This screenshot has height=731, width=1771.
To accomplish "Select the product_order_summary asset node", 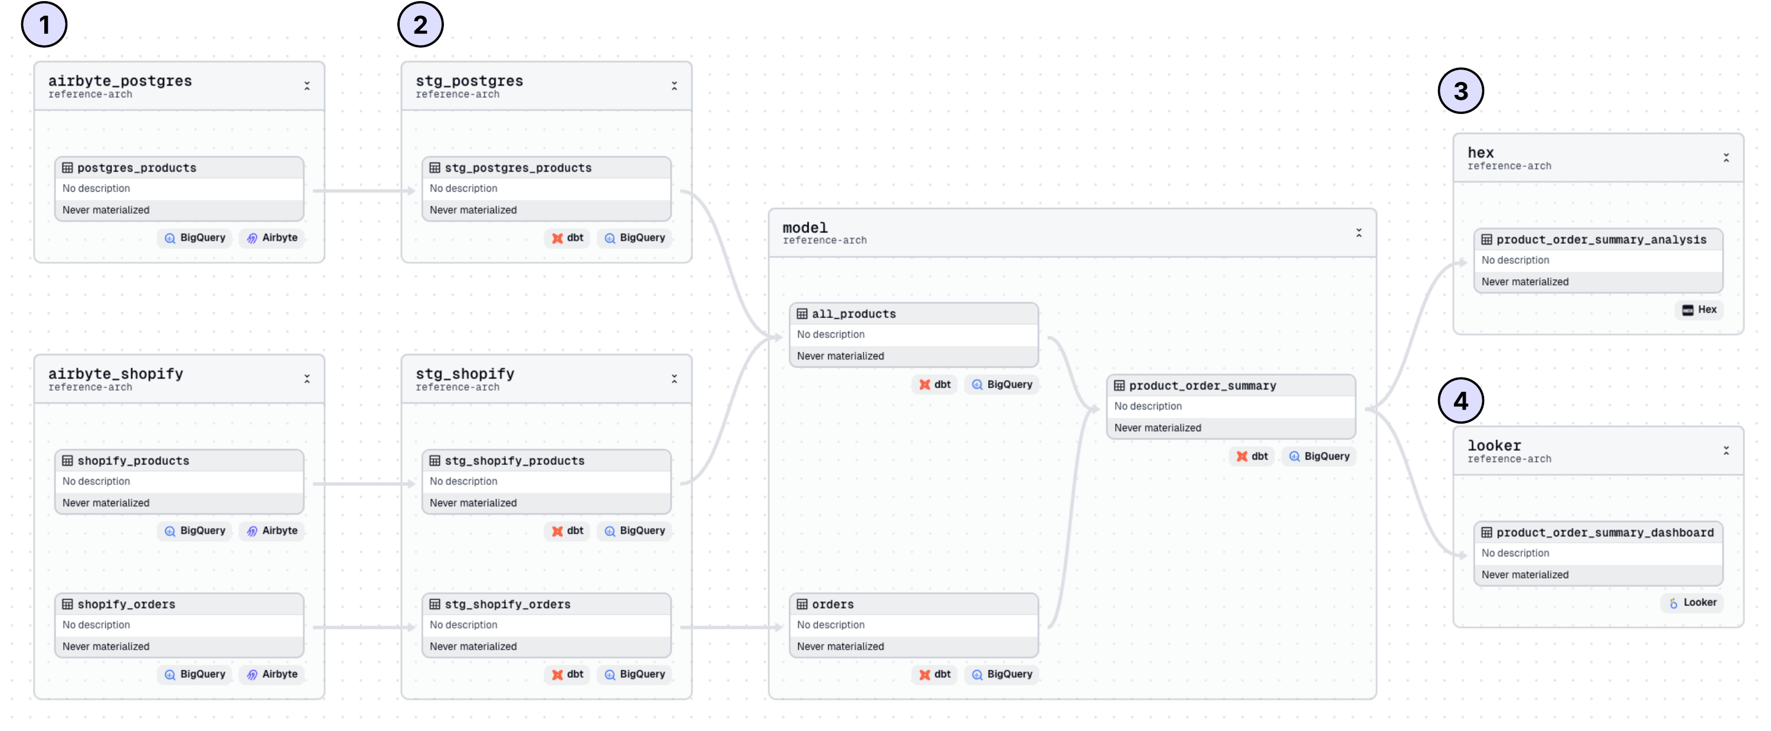I will click(x=1230, y=406).
